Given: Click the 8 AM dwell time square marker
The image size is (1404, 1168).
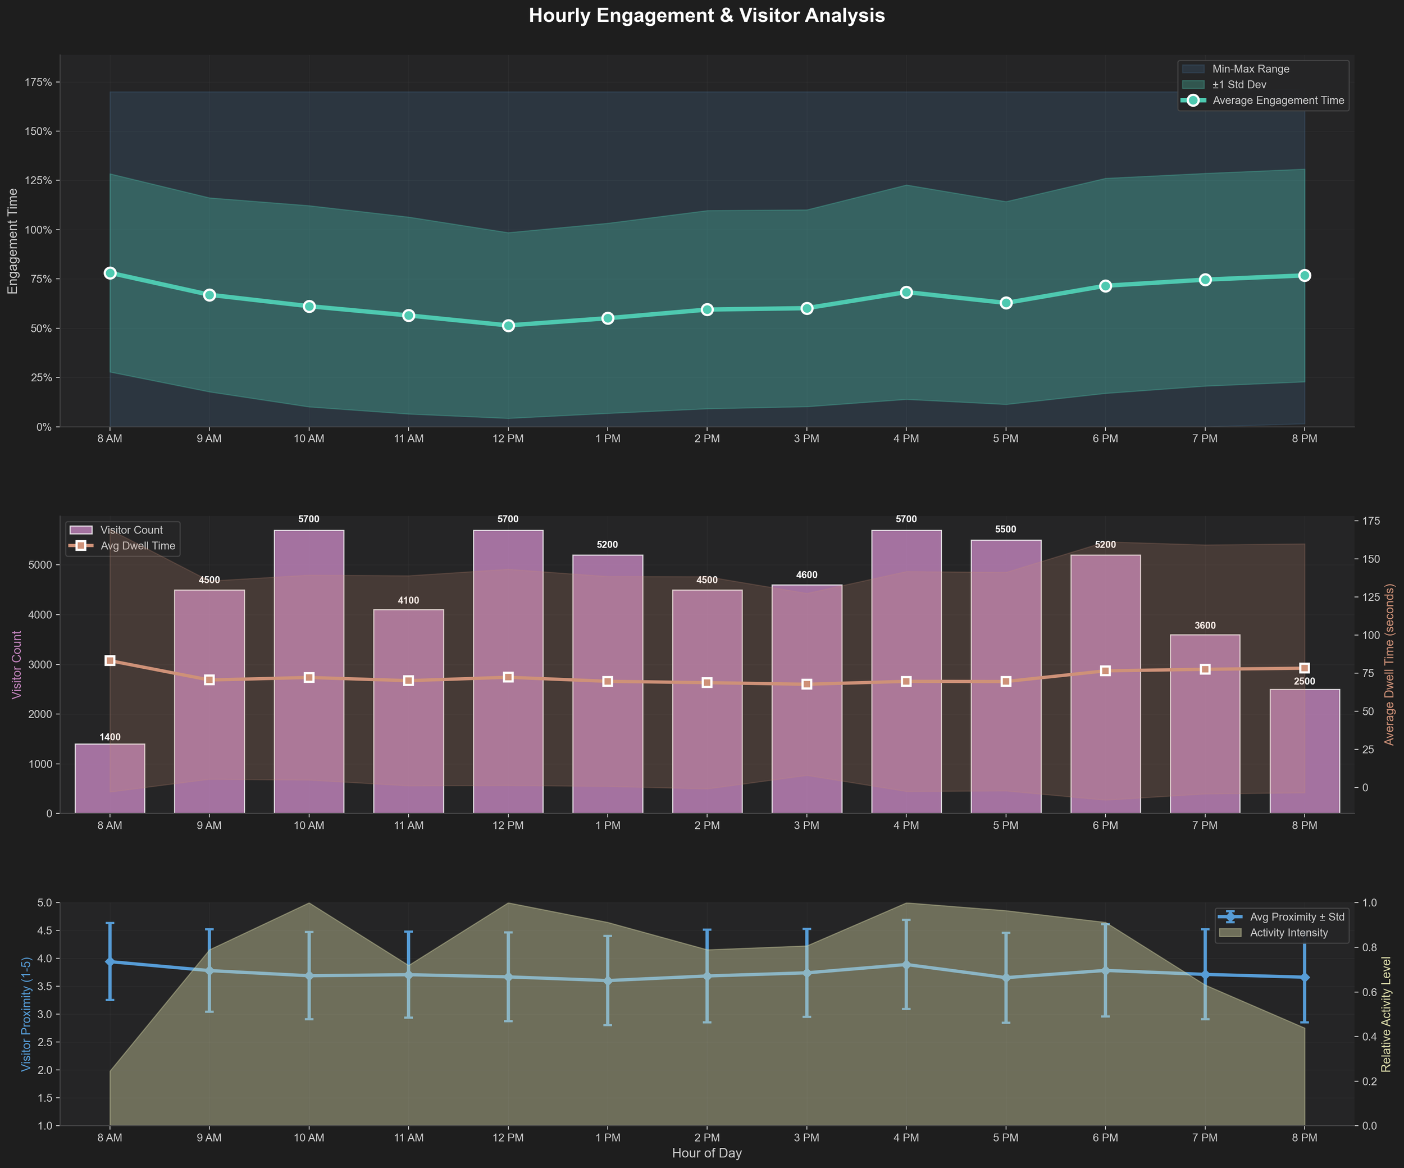Looking at the screenshot, I should 110,660.
